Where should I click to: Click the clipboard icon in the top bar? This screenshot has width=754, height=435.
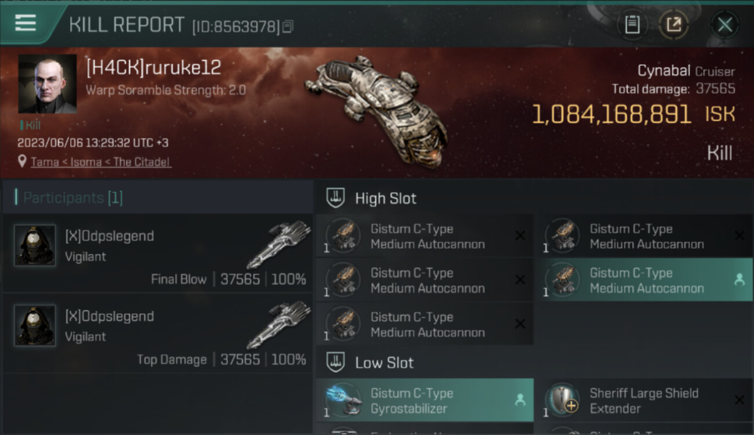[x=632, y=24]
